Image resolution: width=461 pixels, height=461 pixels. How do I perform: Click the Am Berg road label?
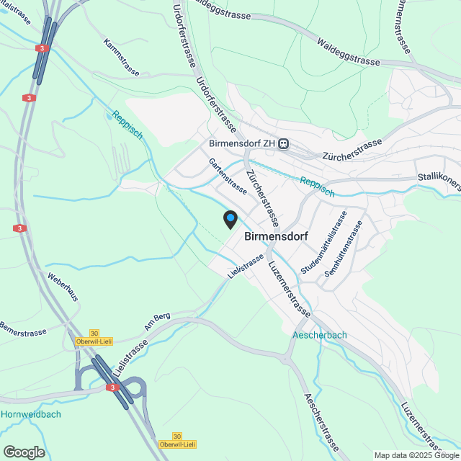157,321
